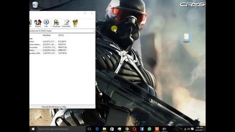
Task: Open File Explorer from taskbar
Action: point(104,129)
